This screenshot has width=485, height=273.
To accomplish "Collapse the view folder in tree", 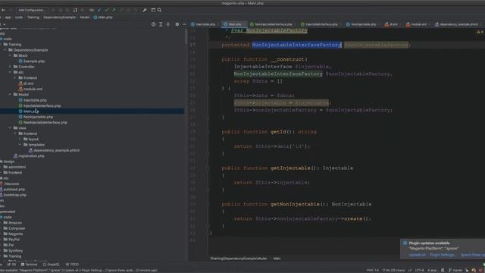I will click(10, 128).
